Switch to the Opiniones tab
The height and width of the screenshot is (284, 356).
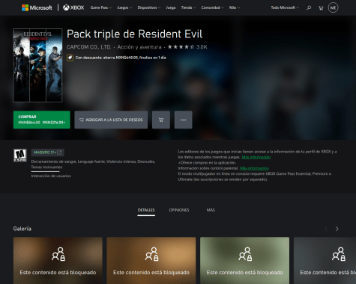(179, 210)
